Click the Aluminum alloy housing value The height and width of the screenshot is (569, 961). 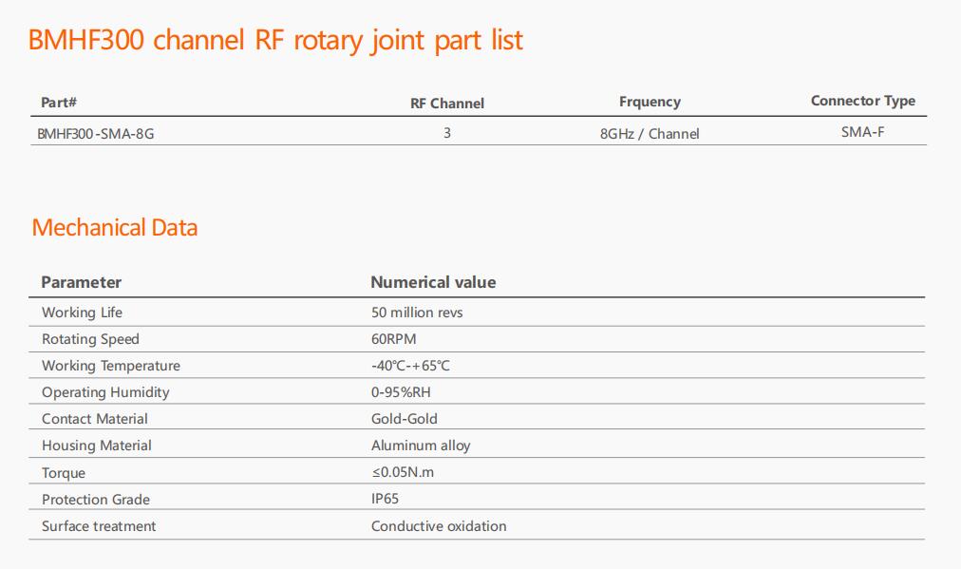[421, 446]
